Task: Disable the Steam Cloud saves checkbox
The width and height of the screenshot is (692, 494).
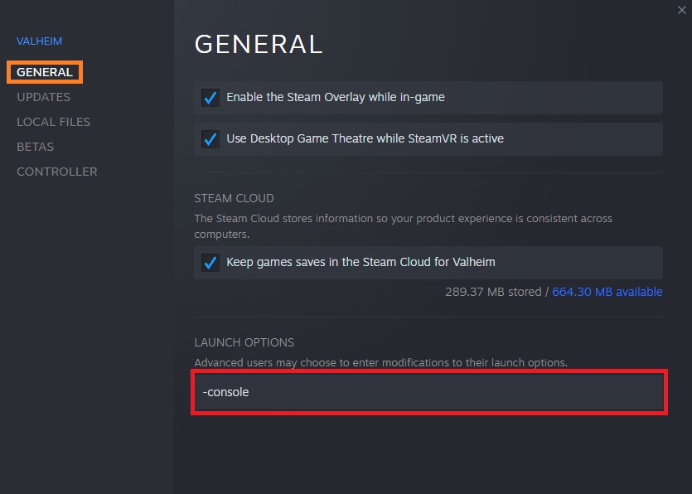Action: tap(211, 263)
